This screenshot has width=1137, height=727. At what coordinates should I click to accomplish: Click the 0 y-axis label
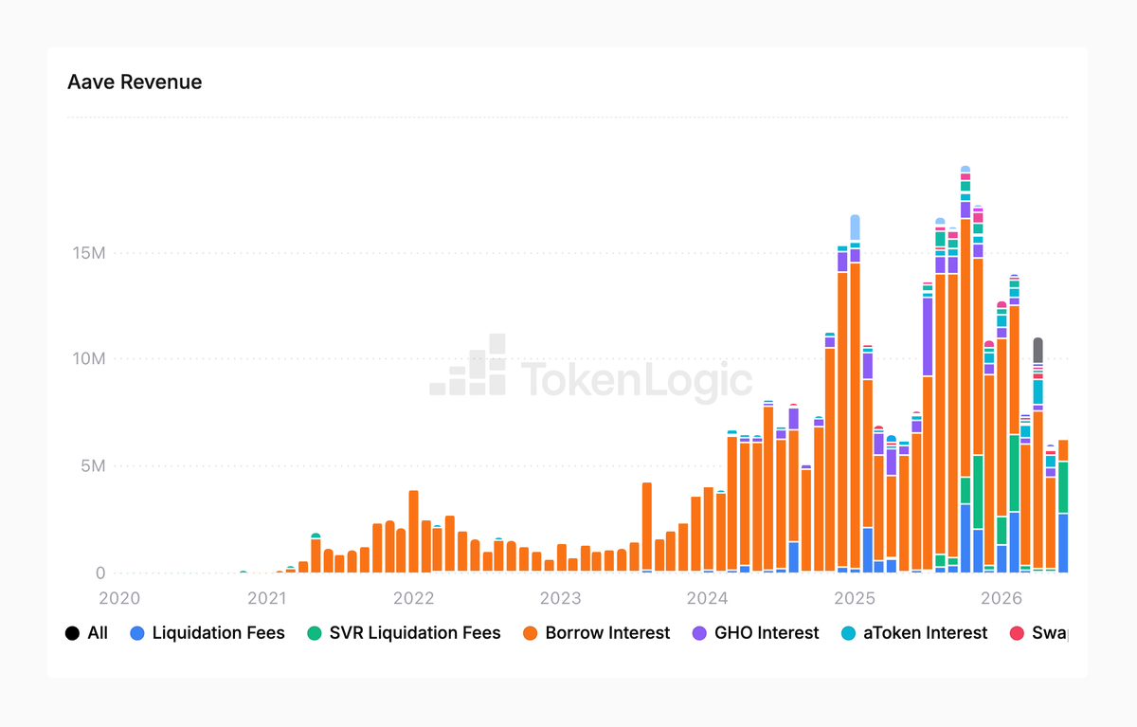point(100,573)
